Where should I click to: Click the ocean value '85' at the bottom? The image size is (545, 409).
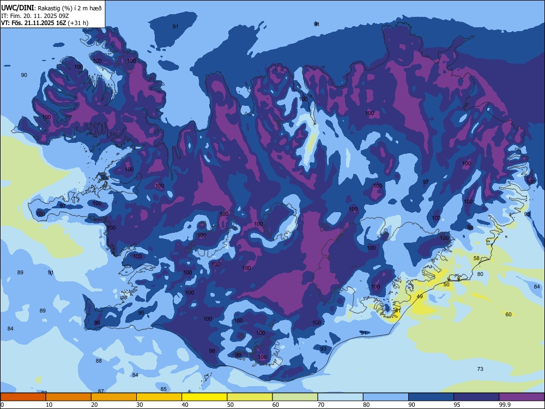coord(163,389)
